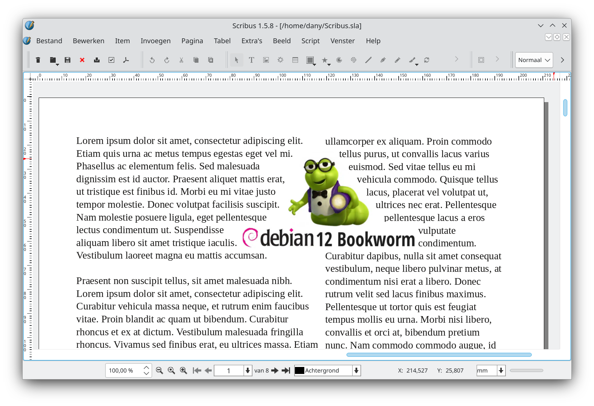Open the Achtergrond layer dropdown

356,370
